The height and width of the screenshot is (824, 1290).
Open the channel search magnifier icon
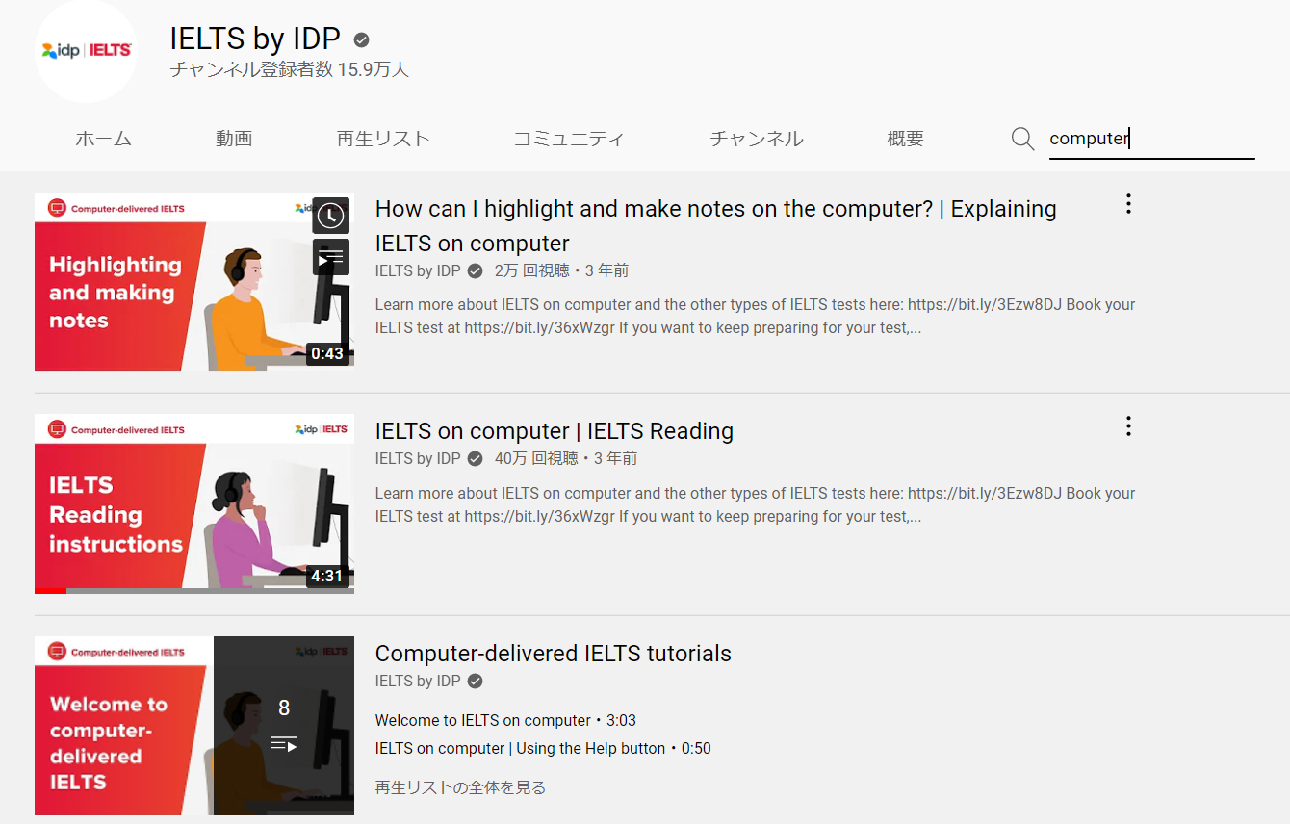pyautogui.click(x=1022, y=139)
